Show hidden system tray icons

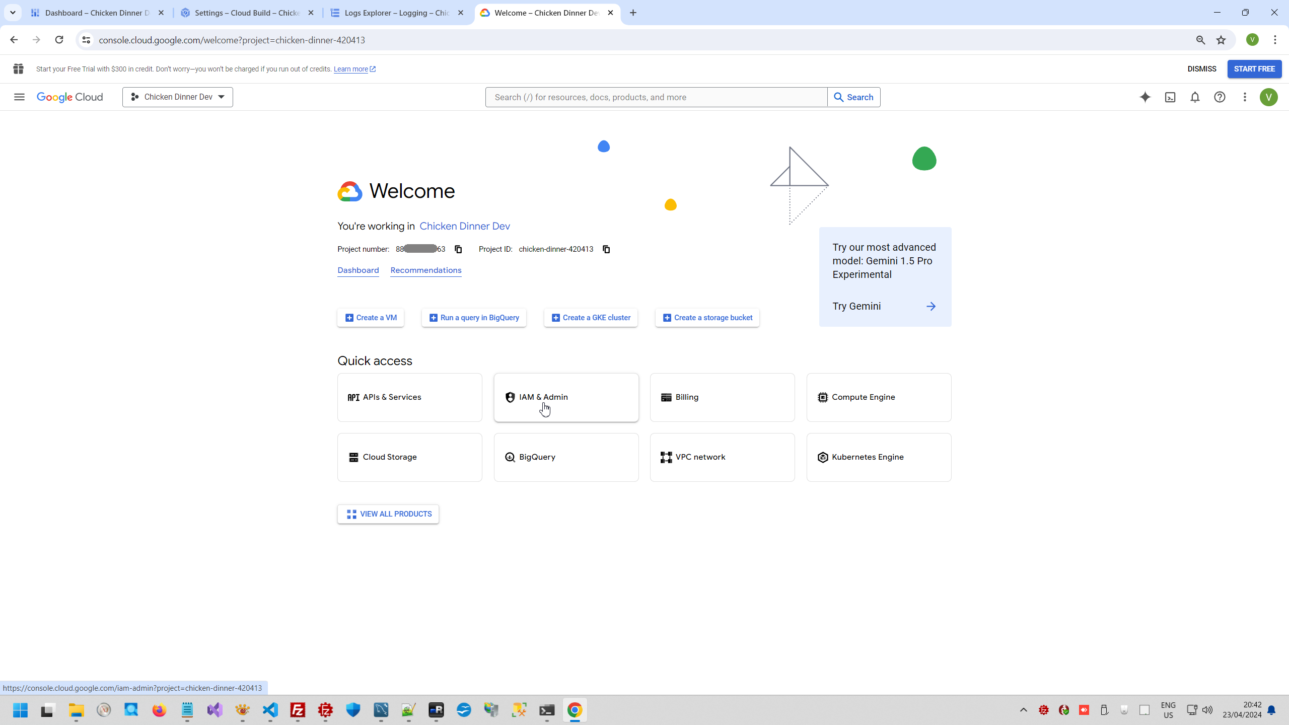[x=1024, y=710]
